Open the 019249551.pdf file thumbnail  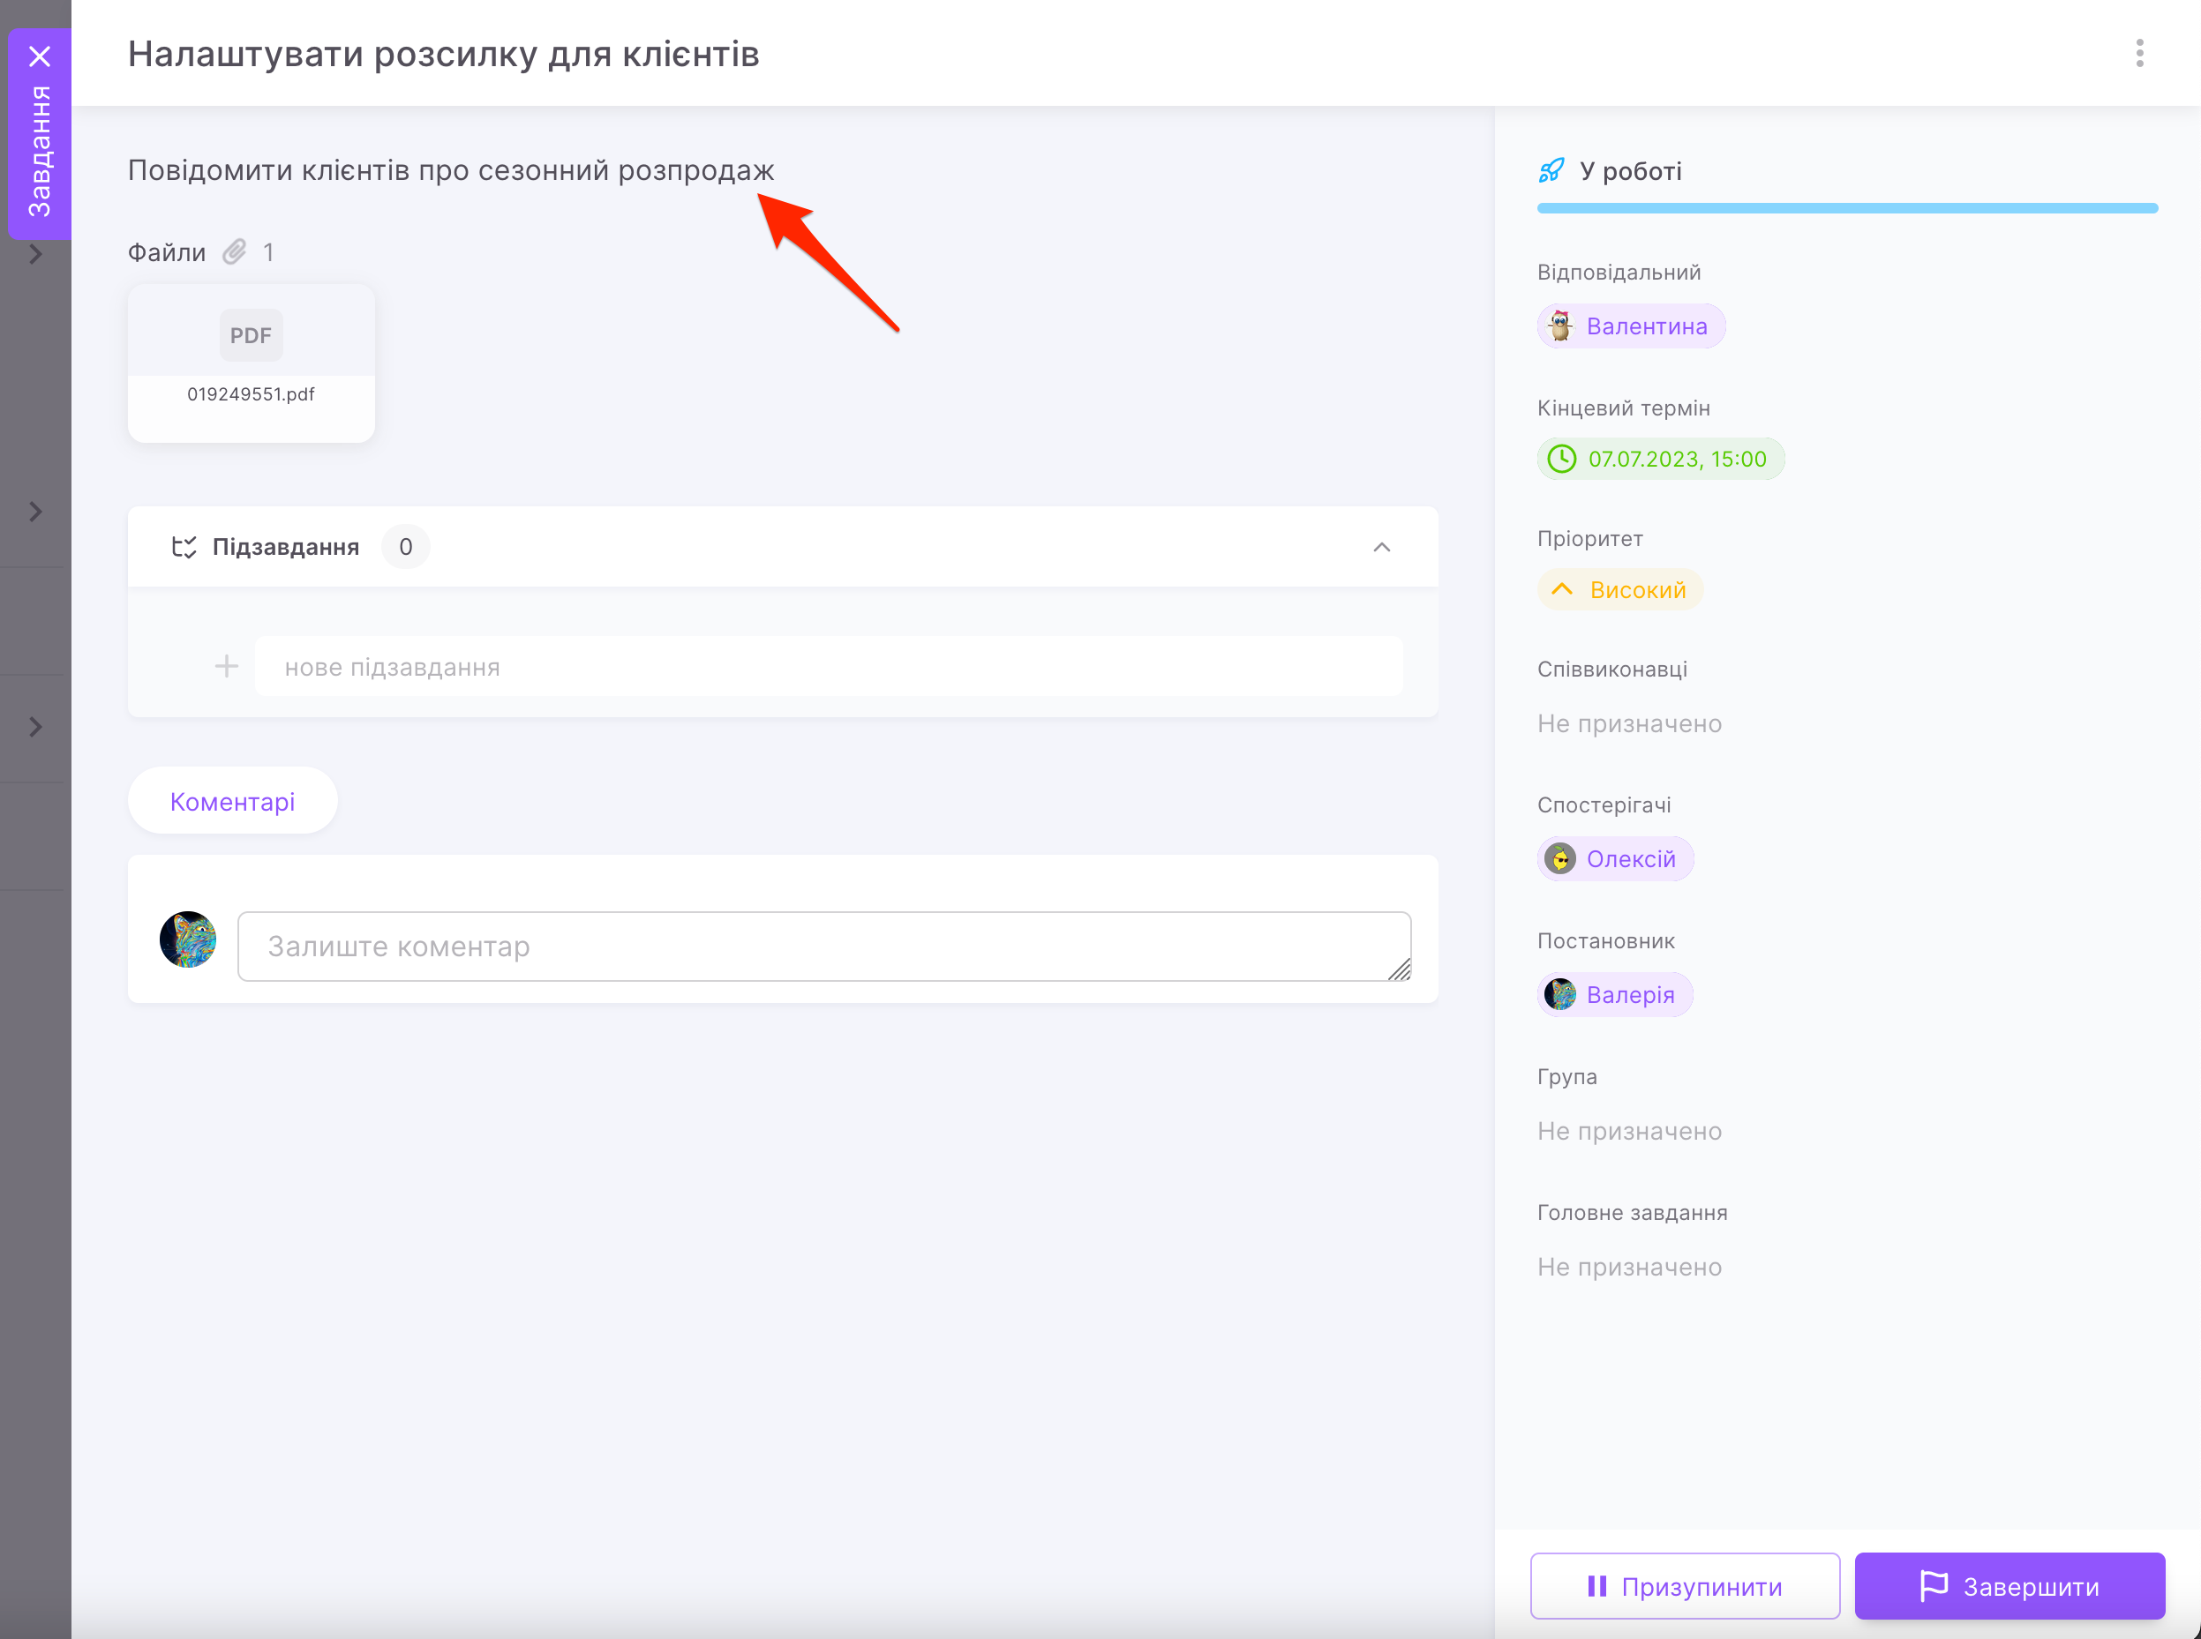[x=251, y=363]
